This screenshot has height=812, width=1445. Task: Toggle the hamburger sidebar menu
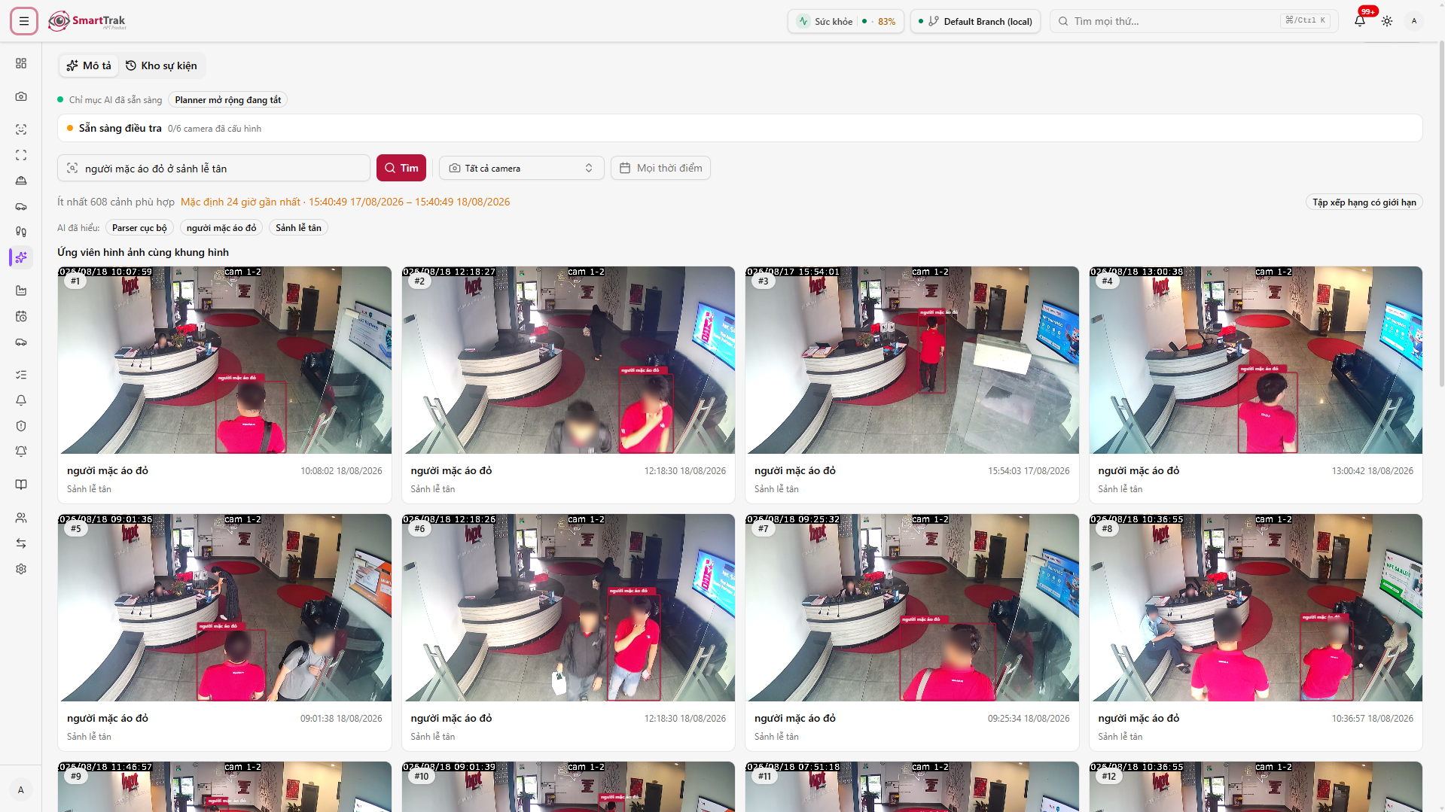pyautogui.click(x=24, y=21)
